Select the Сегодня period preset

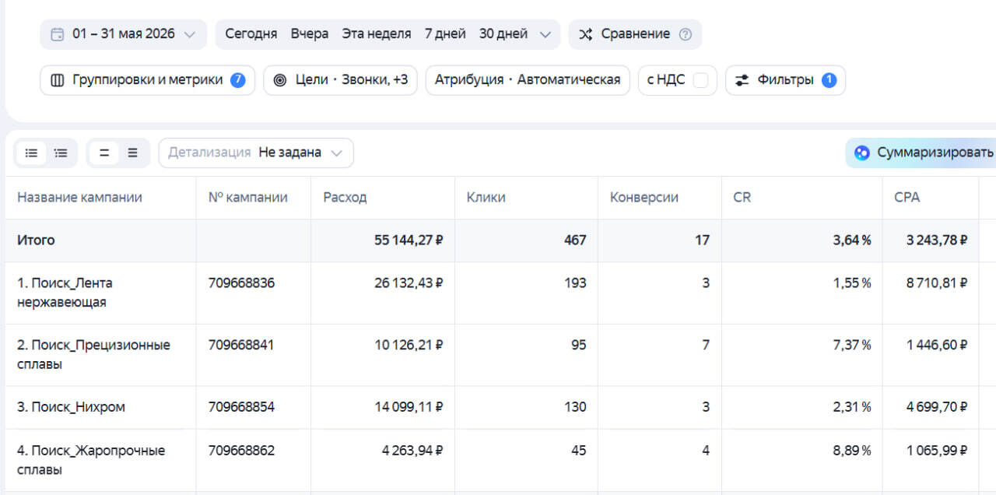tap(251, 34)
